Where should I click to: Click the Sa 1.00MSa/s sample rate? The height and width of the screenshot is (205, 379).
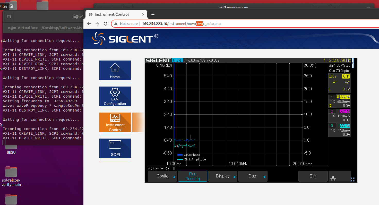click(339, 66)
